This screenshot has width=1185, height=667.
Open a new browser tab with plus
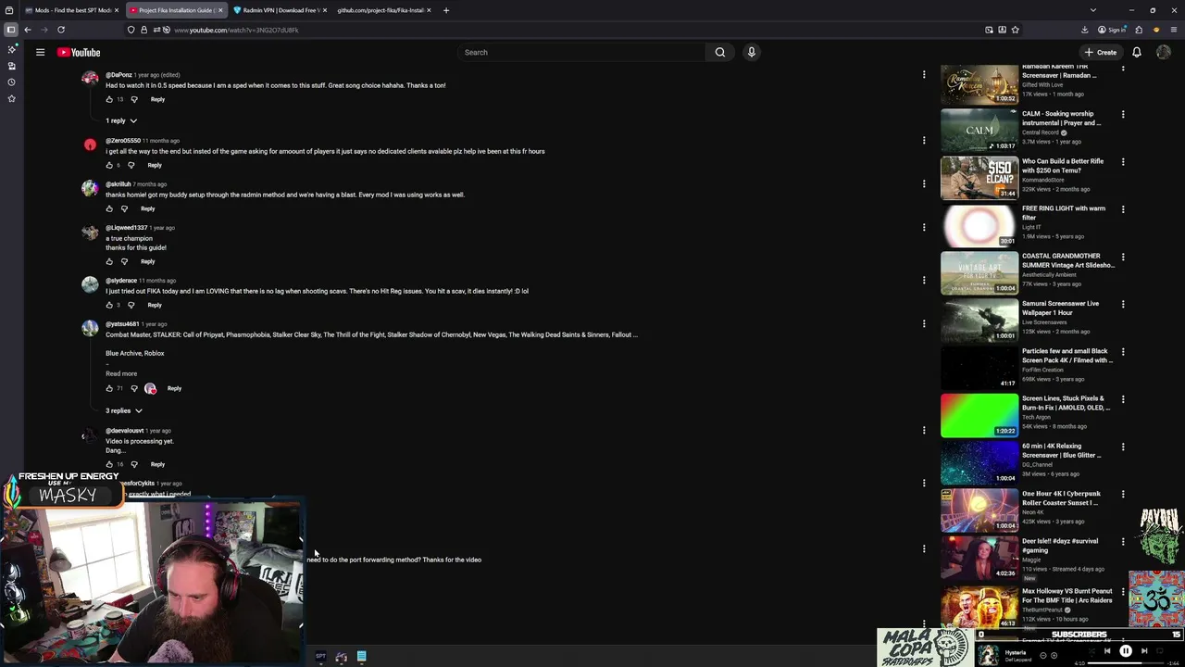tap(446, 10)
